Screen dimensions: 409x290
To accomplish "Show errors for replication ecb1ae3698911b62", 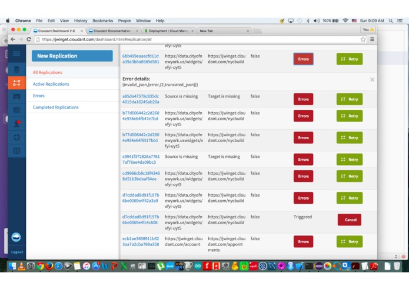I will coord(303,242).
